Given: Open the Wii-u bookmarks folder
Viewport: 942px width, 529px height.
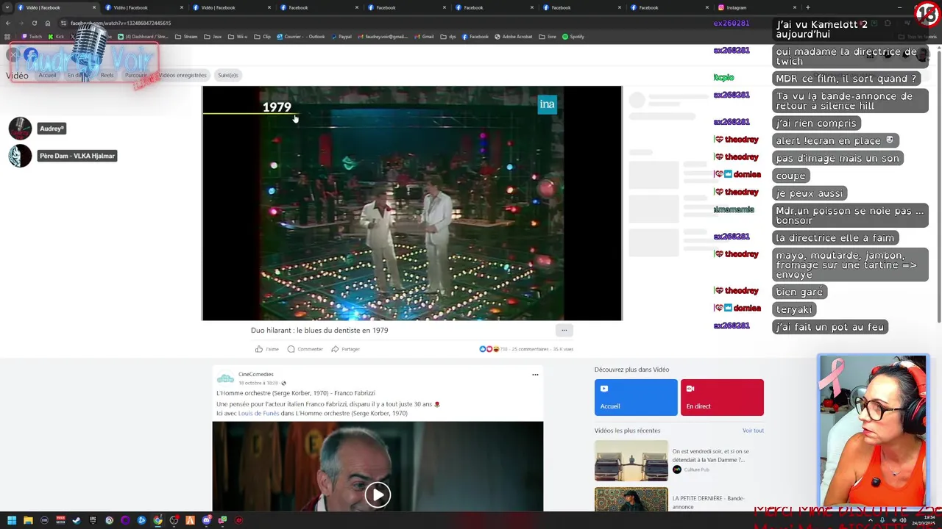Looking at the screenshot, I should [x=237, y=37].
